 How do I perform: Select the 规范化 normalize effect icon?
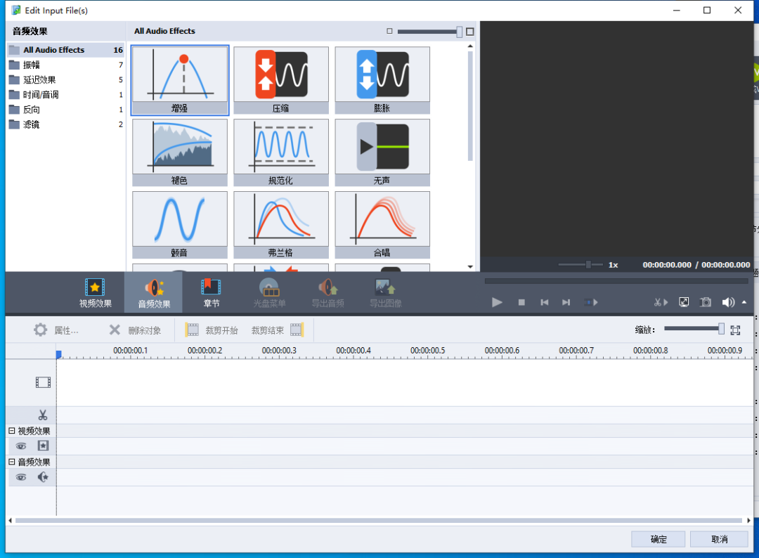280,153
